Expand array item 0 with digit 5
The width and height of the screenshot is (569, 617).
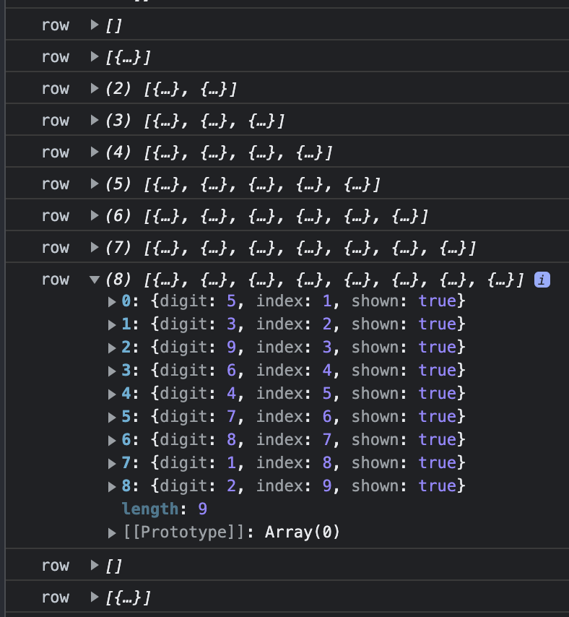(112, 302)
